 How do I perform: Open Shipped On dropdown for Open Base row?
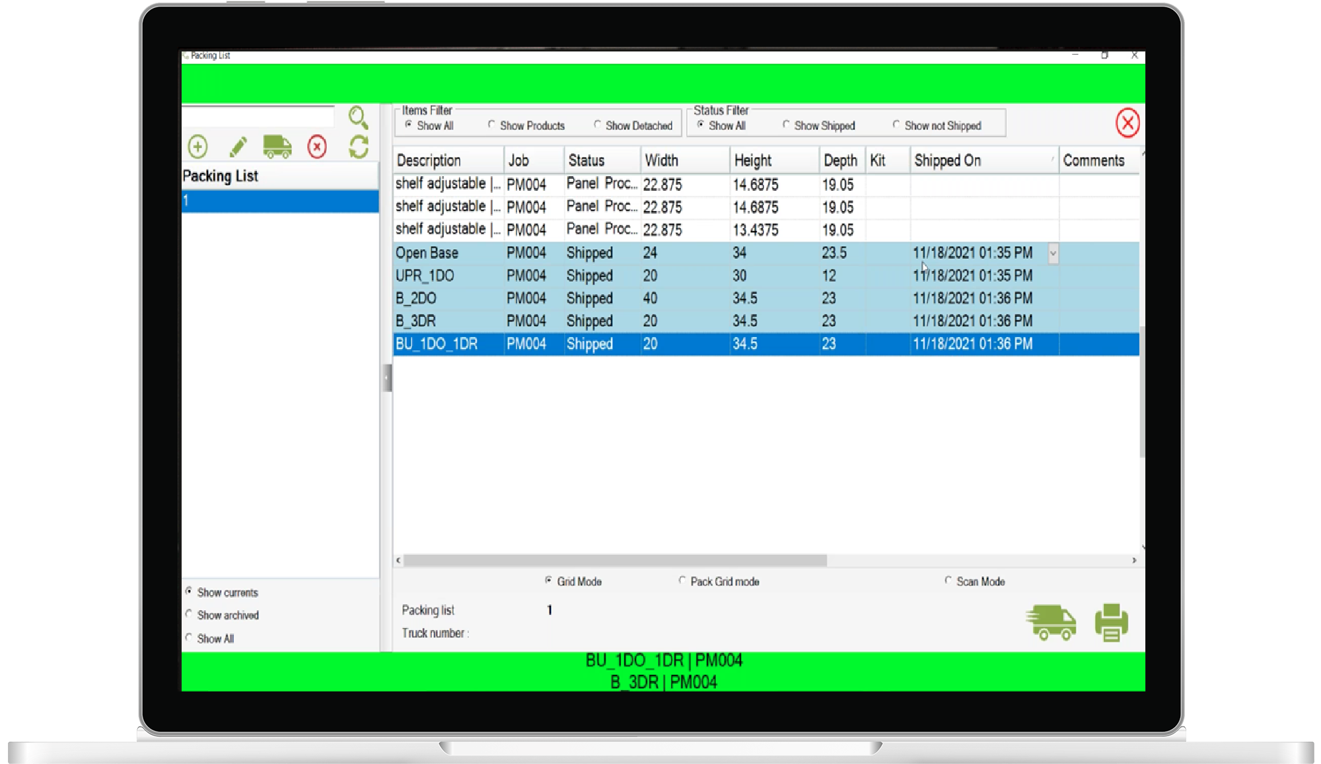pos(1053,253)
